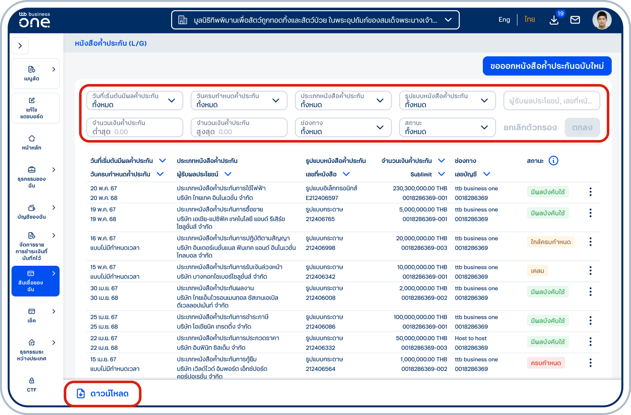Click the ดาวน์โหลด download button

[x=103, y=394]
